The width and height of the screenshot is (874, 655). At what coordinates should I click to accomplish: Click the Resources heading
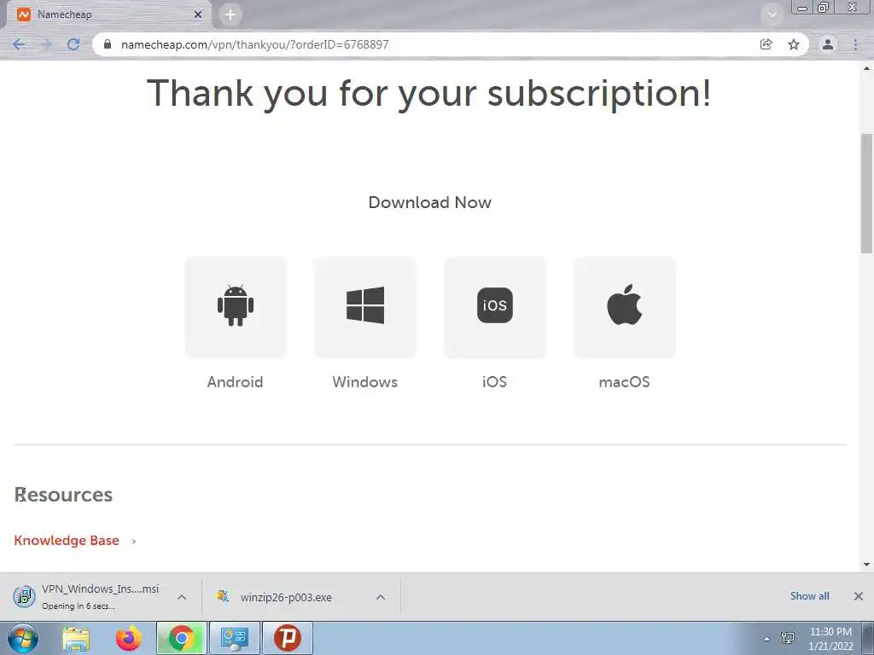click(63, 495)
